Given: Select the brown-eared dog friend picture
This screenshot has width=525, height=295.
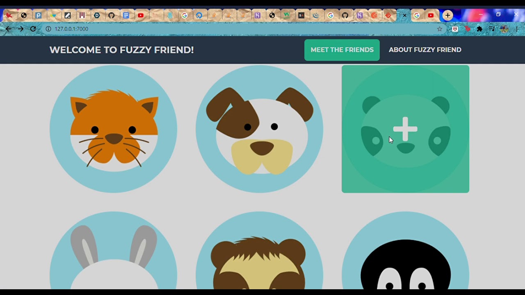Looking at the screenshot, I should 260,129.
